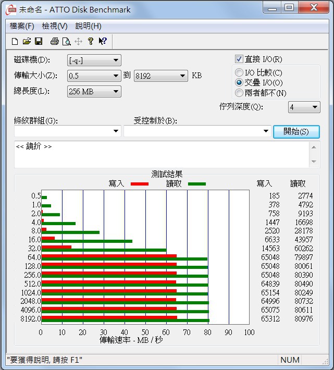Viewport: 334px width, 370px height.
Task: Select the 交疊 I/O(O) radio button
Action: [x=239, y=82]
